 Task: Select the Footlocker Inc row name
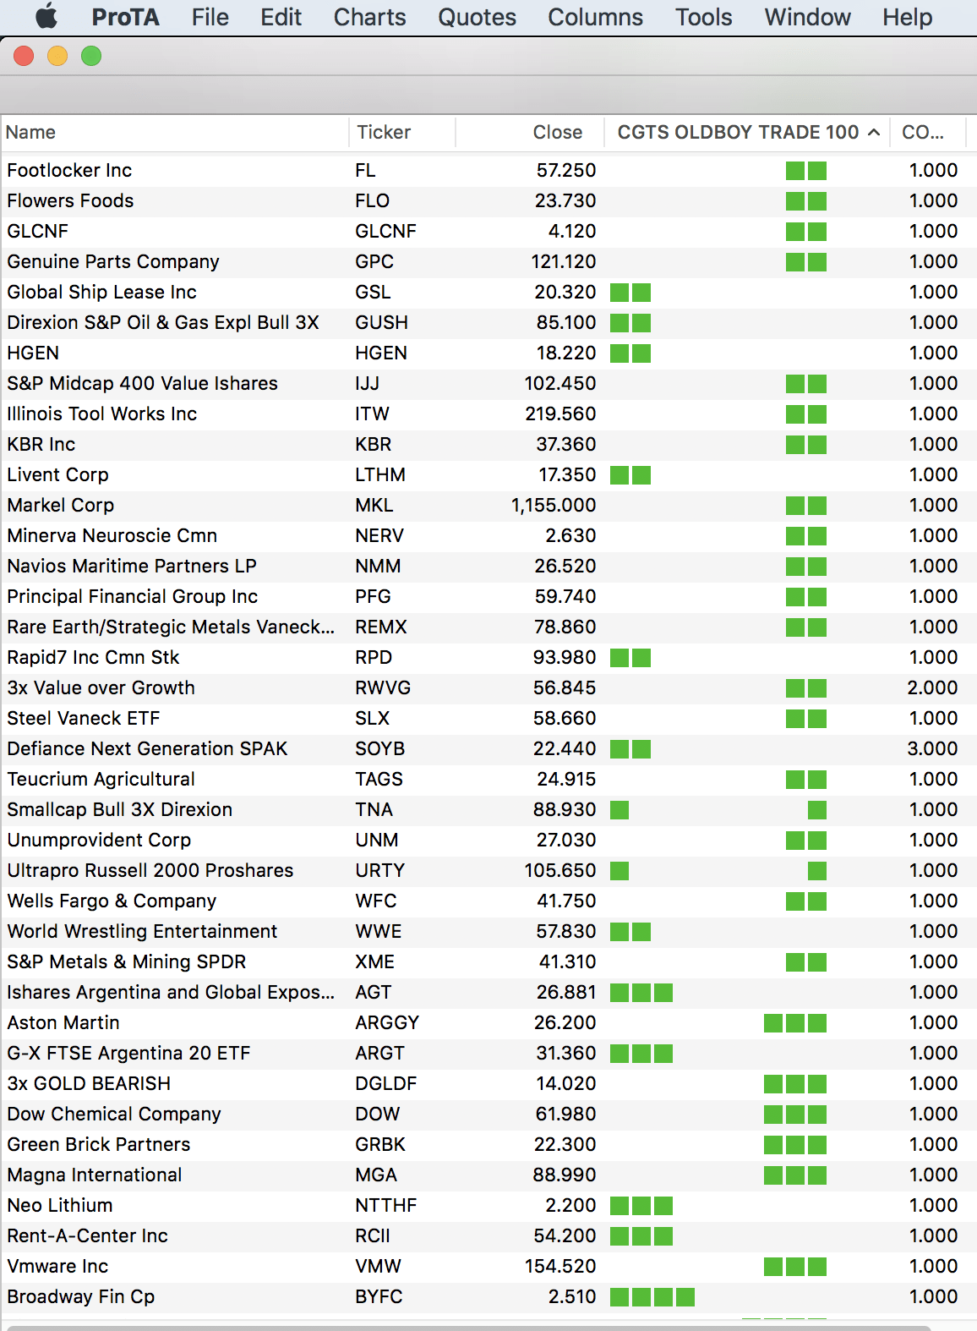click(69, 171)
